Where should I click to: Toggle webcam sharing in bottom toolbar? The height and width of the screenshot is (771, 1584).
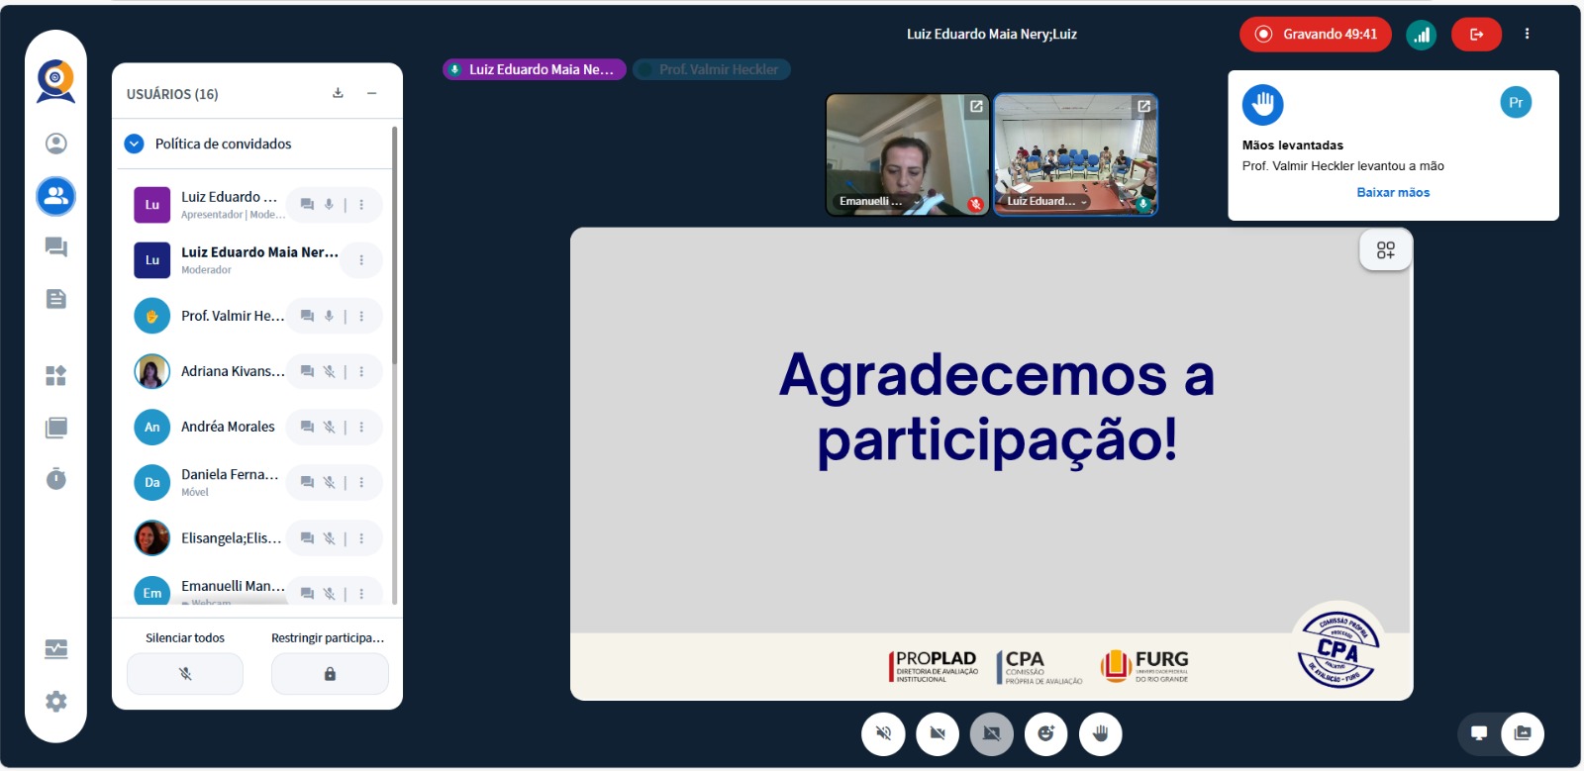pos(938,734)
